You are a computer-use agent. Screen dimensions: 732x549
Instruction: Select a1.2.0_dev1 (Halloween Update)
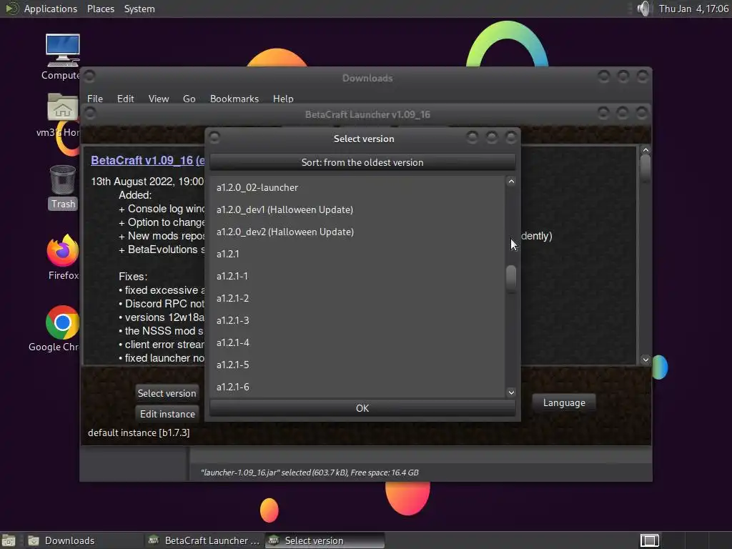coord(357,209)
